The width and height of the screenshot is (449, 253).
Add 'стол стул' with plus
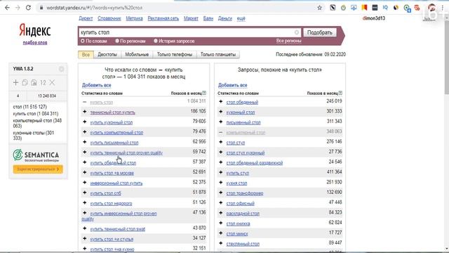[x=221, y=142]
